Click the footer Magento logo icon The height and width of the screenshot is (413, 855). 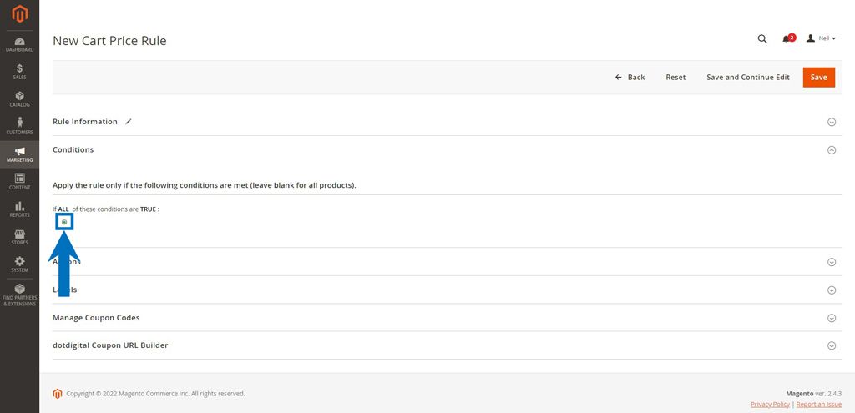(58, 393)
